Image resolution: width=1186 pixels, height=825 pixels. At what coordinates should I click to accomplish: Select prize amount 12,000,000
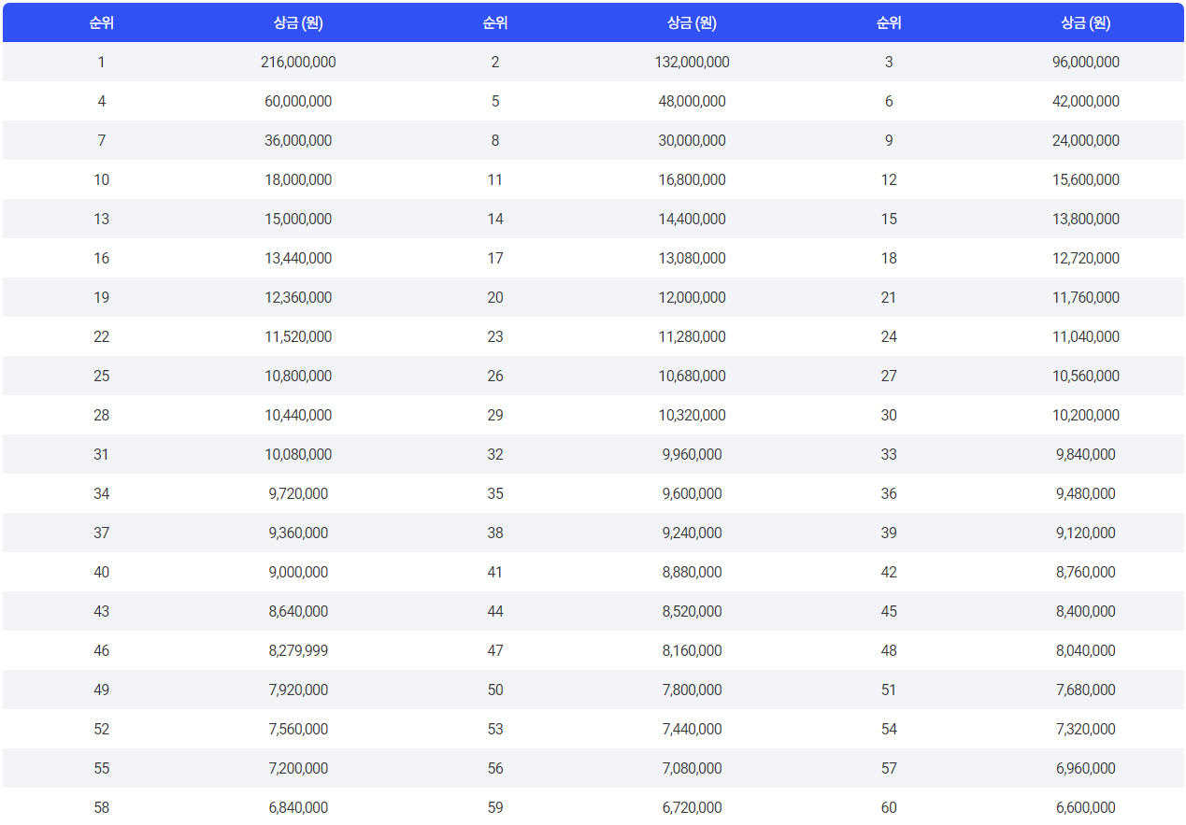click(x=692, y=297)
